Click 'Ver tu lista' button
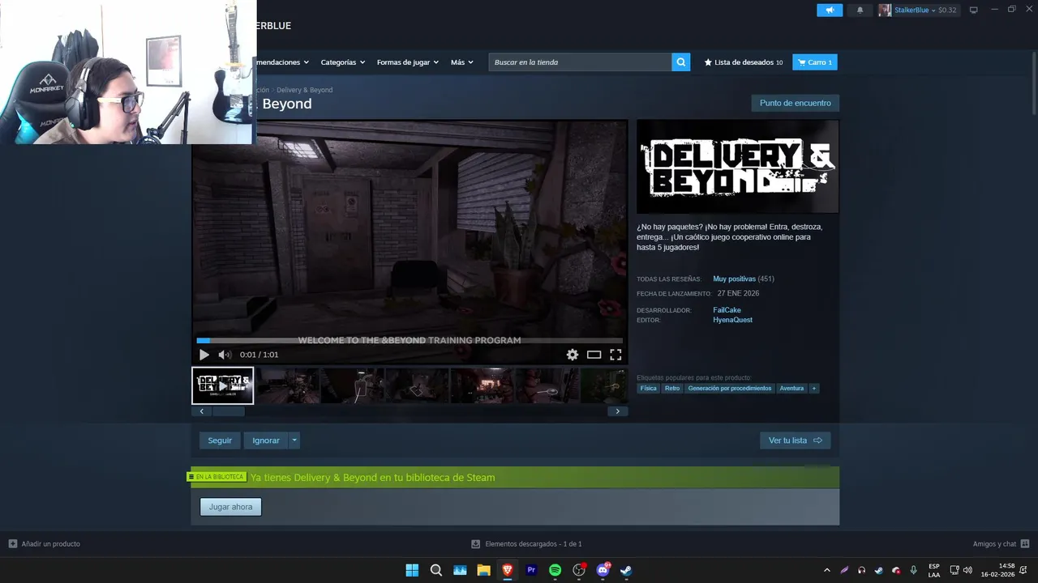1038x583 pixels. coord(795,440)
